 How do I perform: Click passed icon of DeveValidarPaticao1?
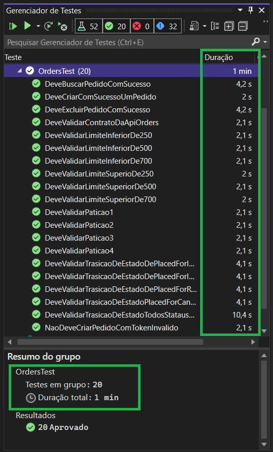(x=36, y=212)
